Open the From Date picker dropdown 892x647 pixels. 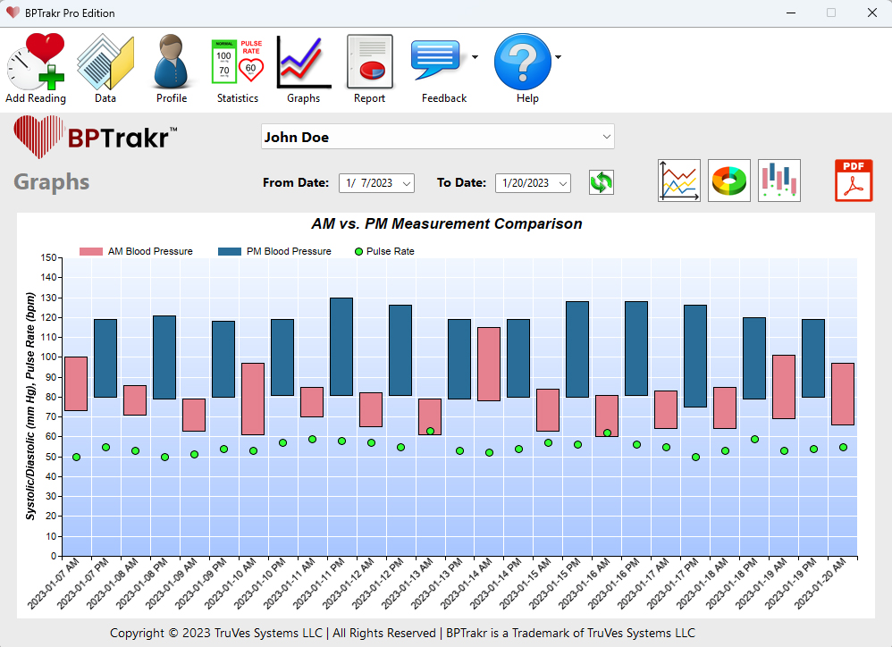[408, 183]
